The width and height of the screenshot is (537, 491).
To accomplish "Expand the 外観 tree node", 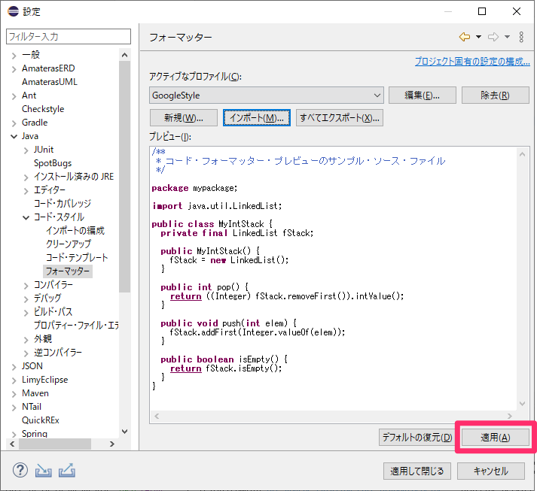I will (x=26, y=340).
